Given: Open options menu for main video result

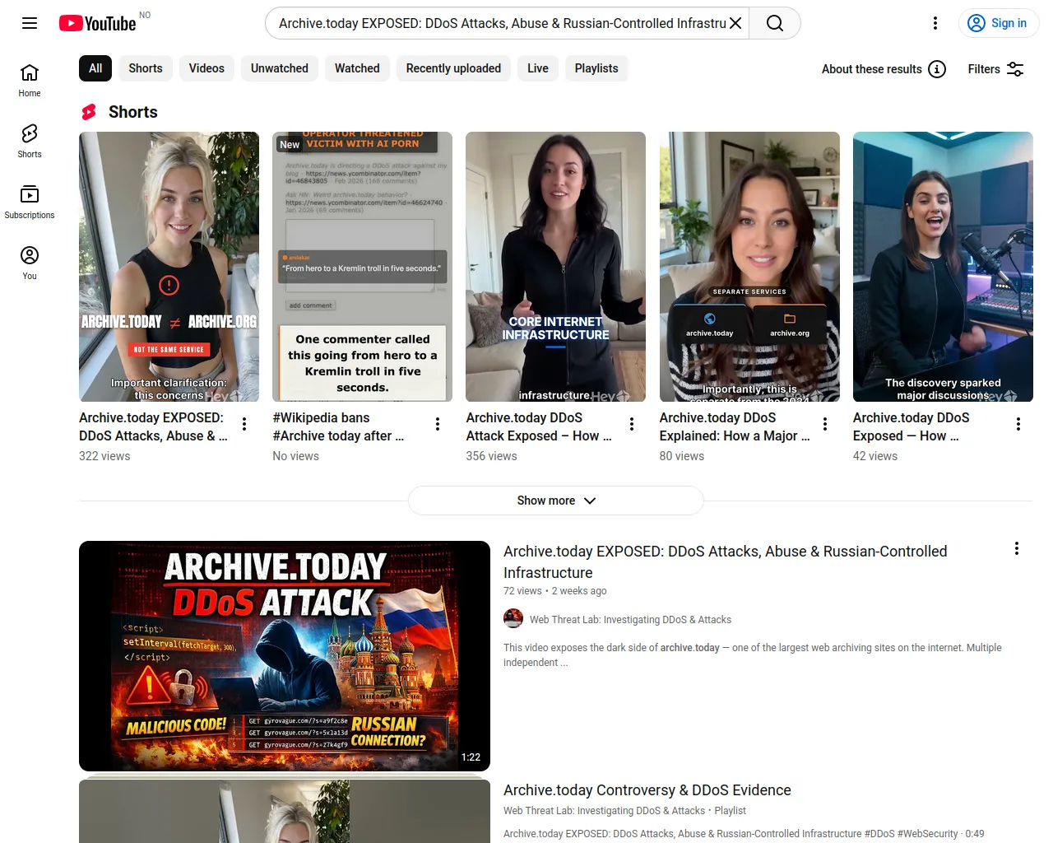Looking at the screenshot, I should (x=1017, y=548).
